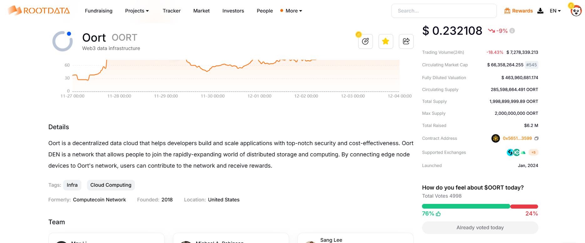Click the Oort project logo
The width and height of the screenshot is (585, 243).
click(x=63, y=41)
